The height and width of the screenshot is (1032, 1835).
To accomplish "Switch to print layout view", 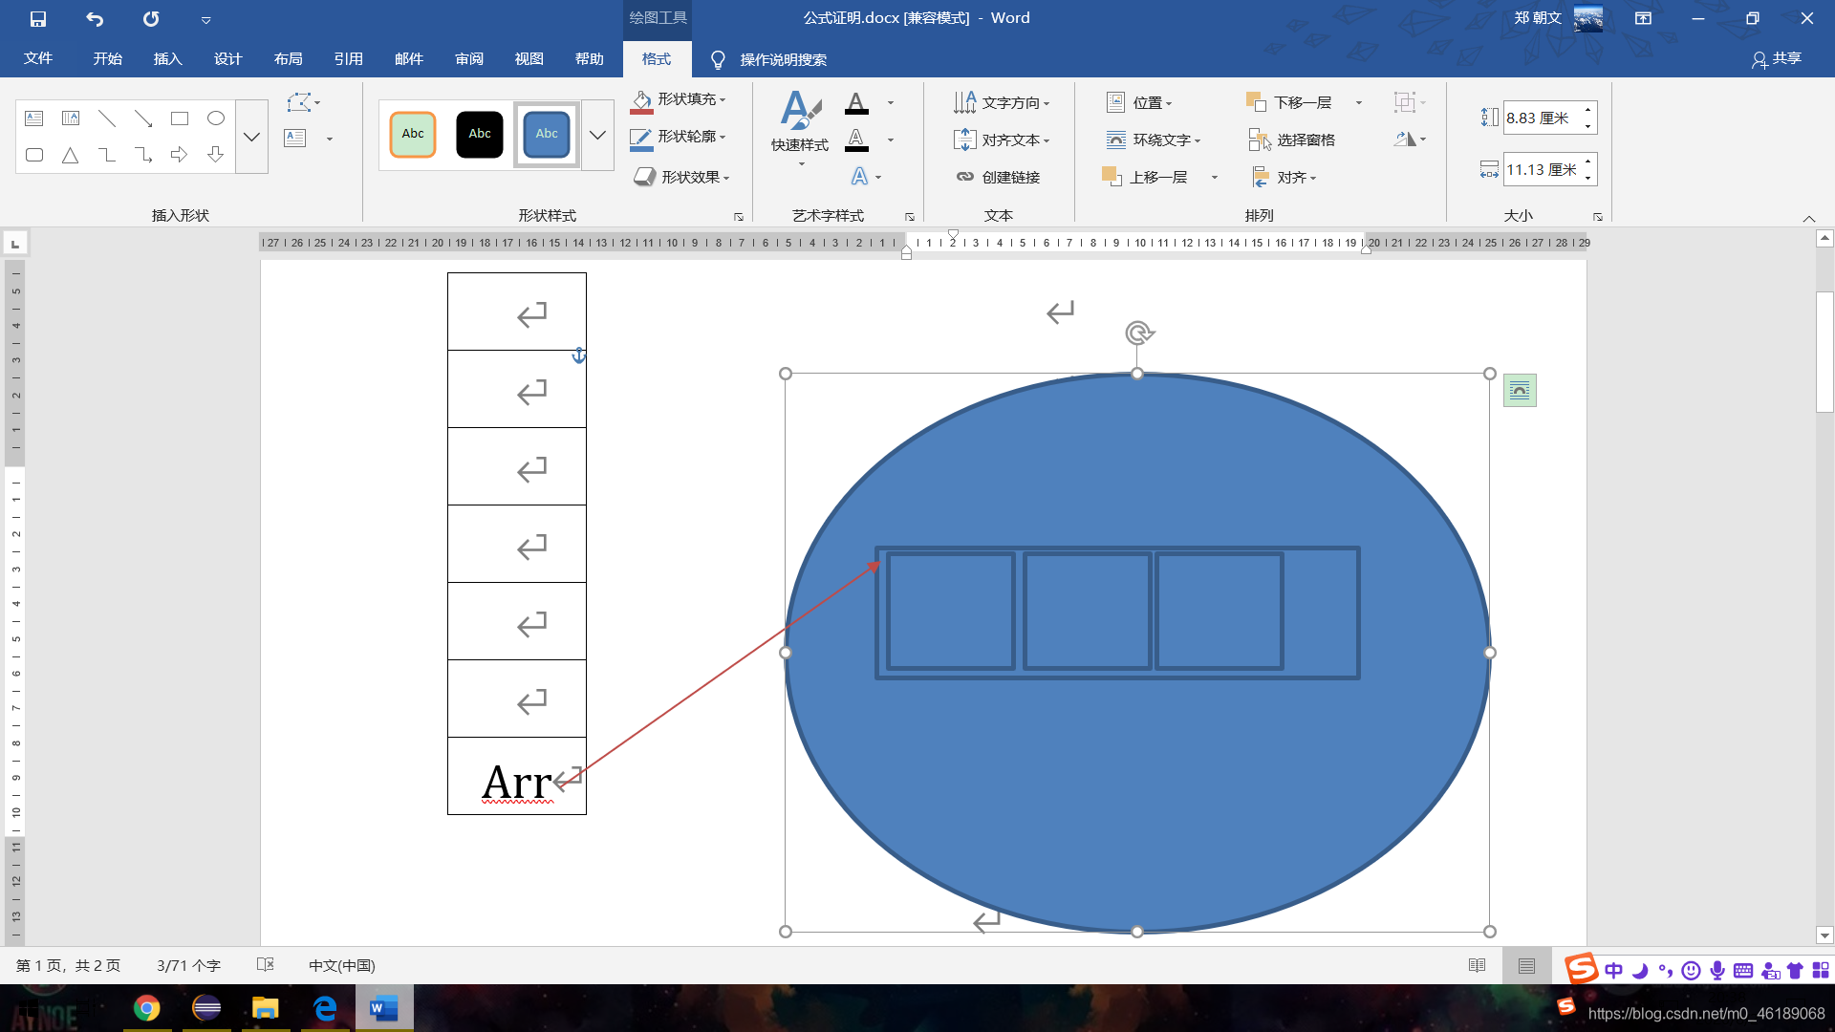I will coord(1526,965).
